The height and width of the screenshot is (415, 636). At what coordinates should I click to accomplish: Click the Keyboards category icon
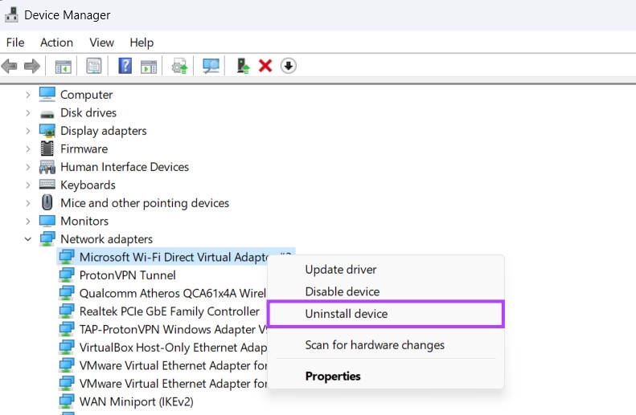pyautogui.click(x=47, y=184)
